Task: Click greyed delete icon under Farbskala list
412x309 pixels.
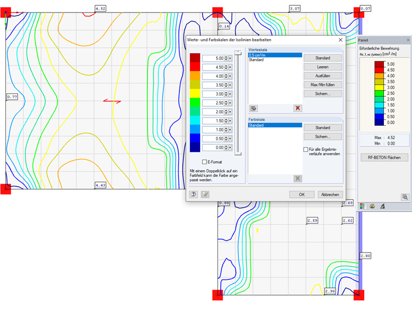Action: coord(298,178)
